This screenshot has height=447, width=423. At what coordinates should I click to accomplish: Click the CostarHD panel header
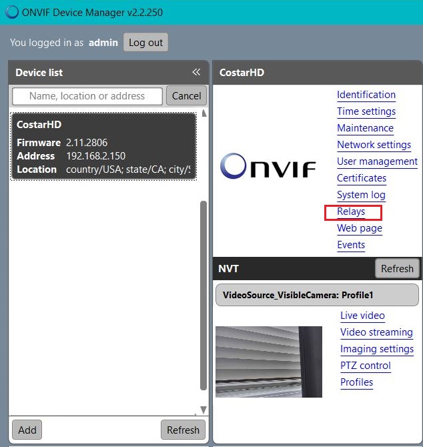click(x=318, y=73)
